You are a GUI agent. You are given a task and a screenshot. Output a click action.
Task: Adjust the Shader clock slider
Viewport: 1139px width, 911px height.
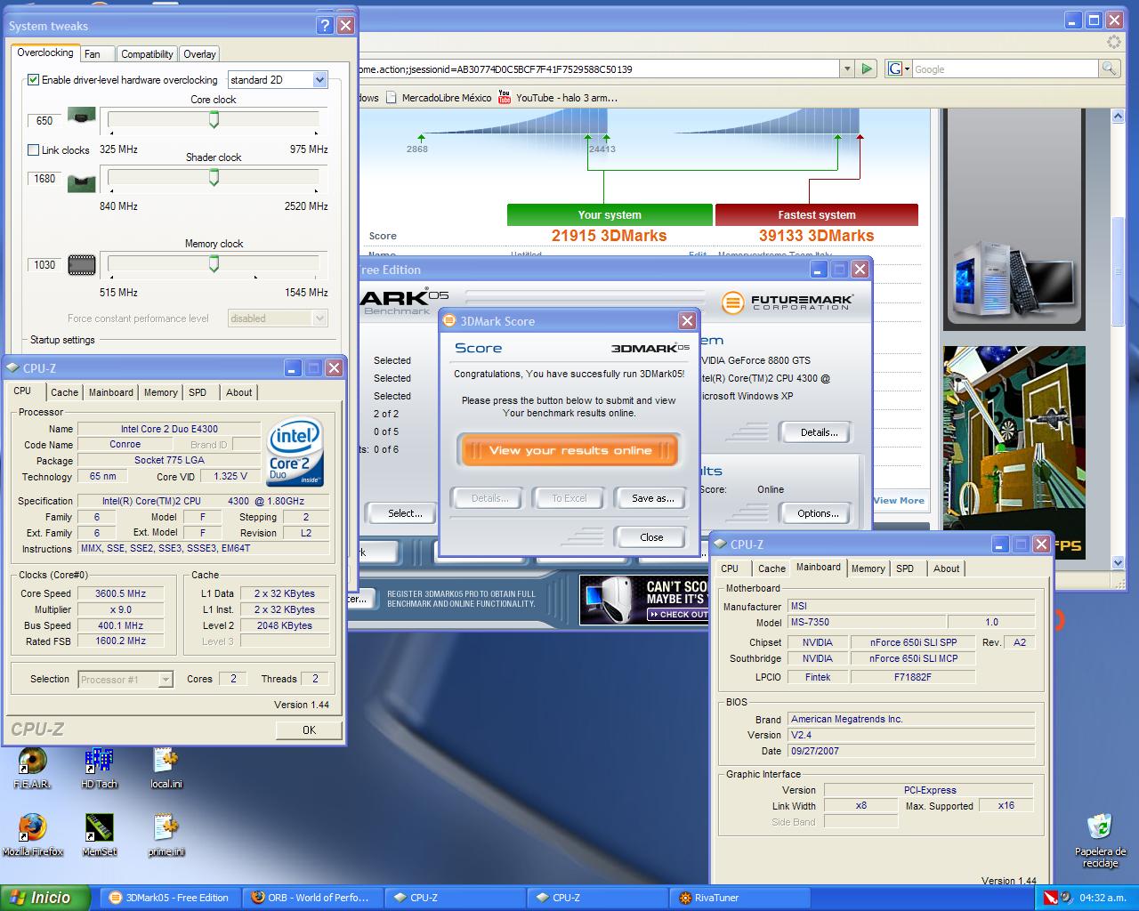(214, 178)
